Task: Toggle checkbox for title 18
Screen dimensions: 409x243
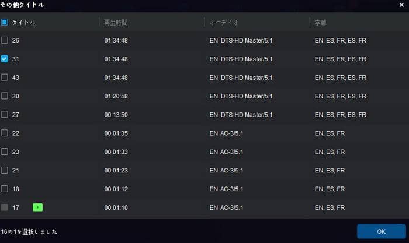Action: 5,189
